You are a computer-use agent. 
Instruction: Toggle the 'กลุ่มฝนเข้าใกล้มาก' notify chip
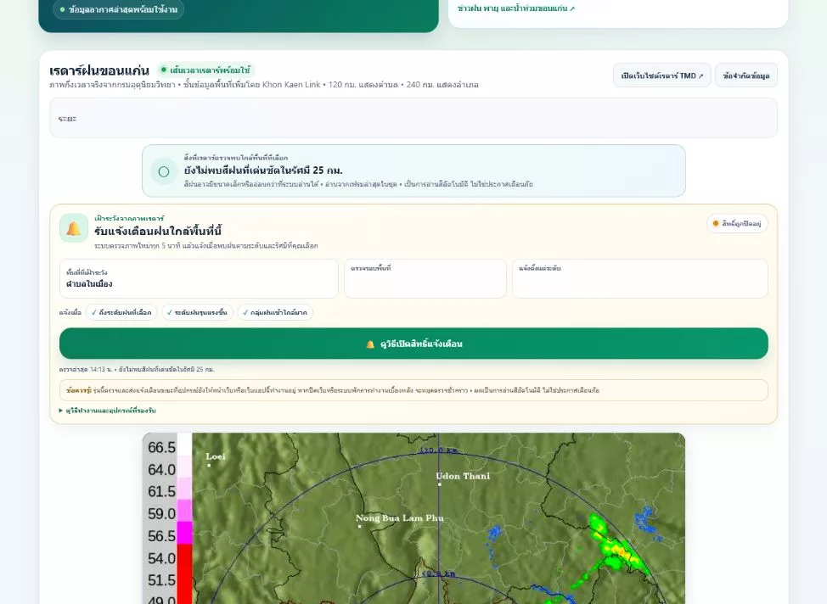(x=275, y=312)
